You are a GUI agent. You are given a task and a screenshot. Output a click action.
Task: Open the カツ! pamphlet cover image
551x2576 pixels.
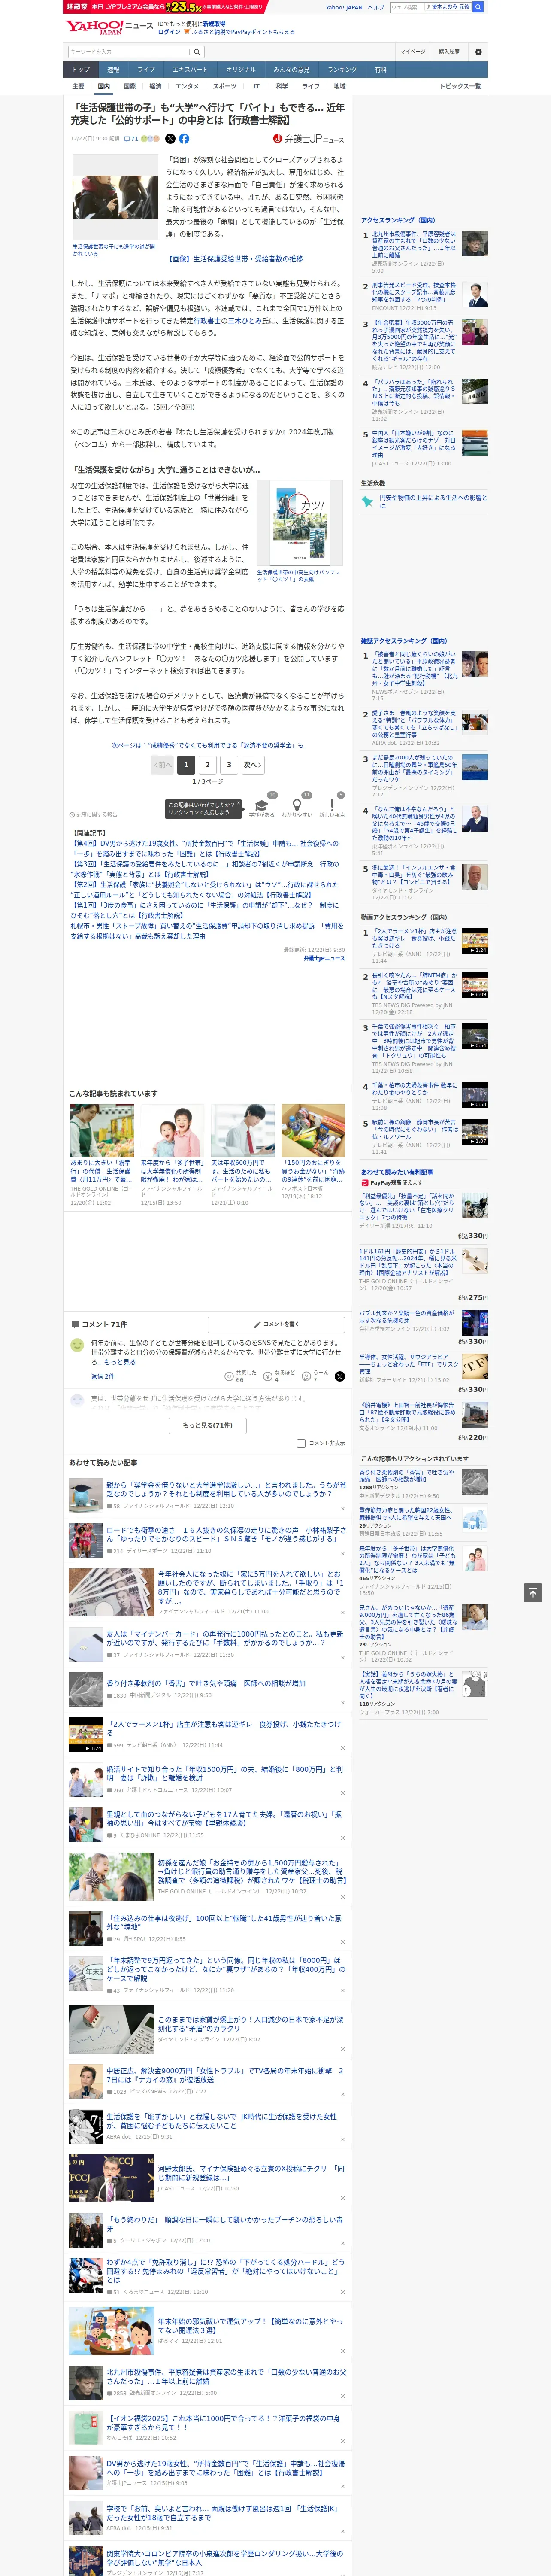coord(300,523)
